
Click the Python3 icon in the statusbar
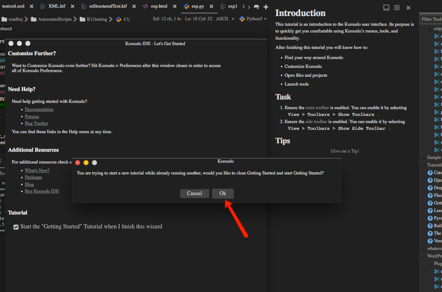241,19
